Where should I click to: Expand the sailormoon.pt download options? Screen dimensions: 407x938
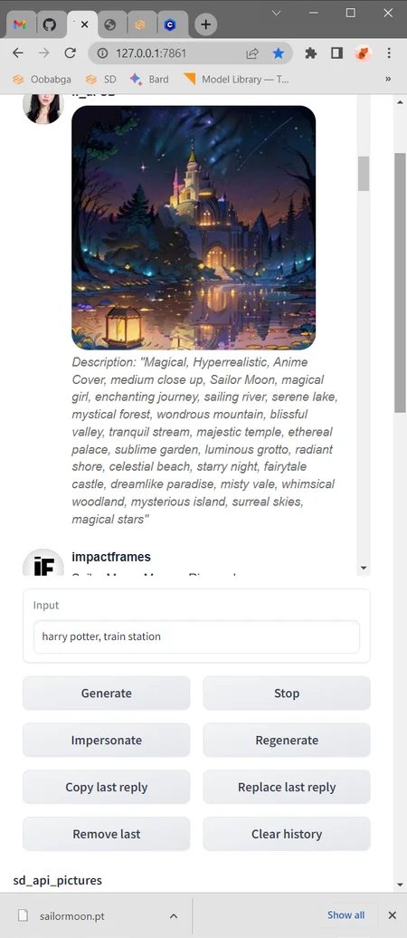tap(174, 916)
